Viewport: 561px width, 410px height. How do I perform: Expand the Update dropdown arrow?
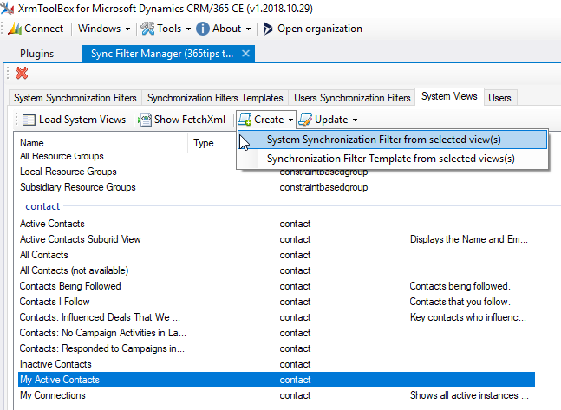(356, 119)
